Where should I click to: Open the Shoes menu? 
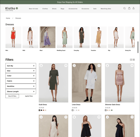(54, 9)
